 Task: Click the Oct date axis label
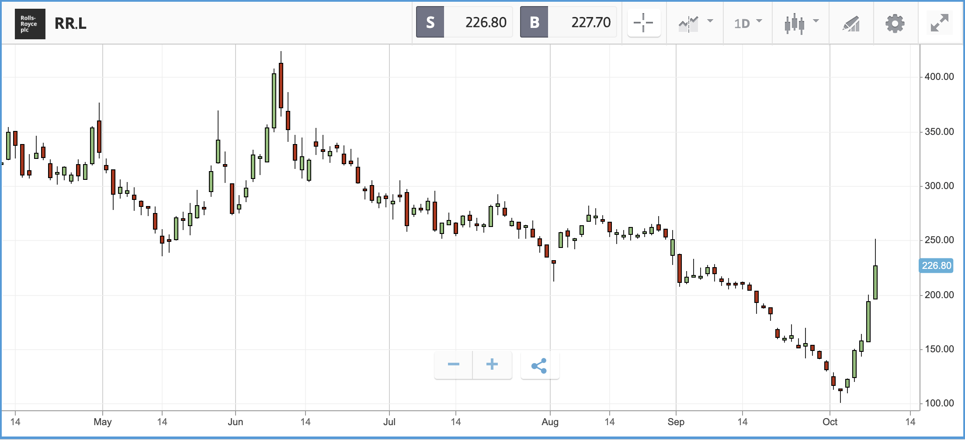coord(830,422)
